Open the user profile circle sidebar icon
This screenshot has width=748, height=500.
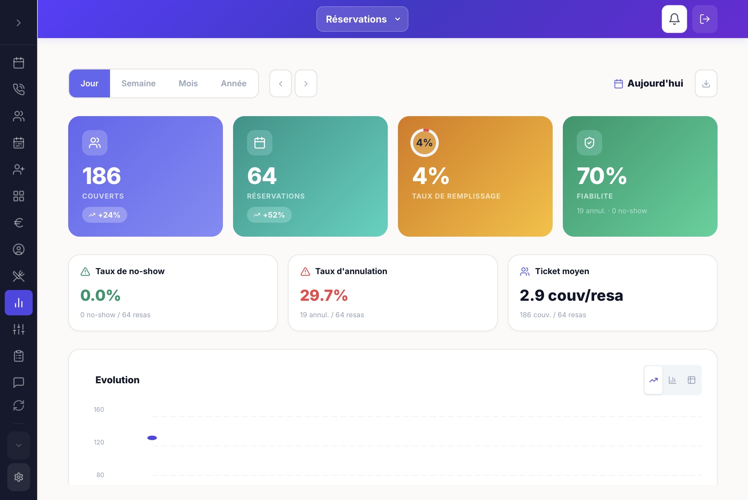tap(18, 249)
